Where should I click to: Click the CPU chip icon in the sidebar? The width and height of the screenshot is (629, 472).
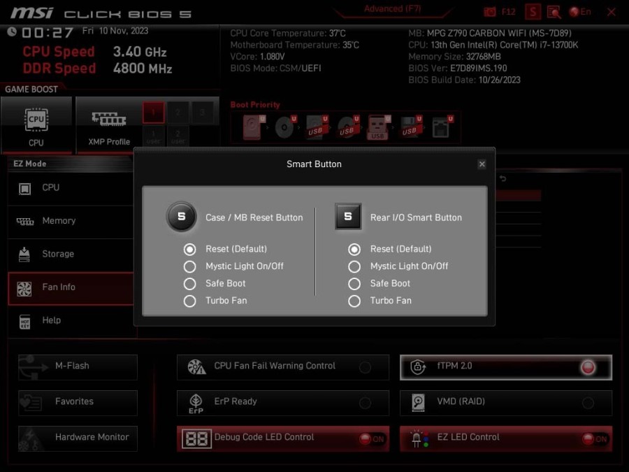[25, 189]
